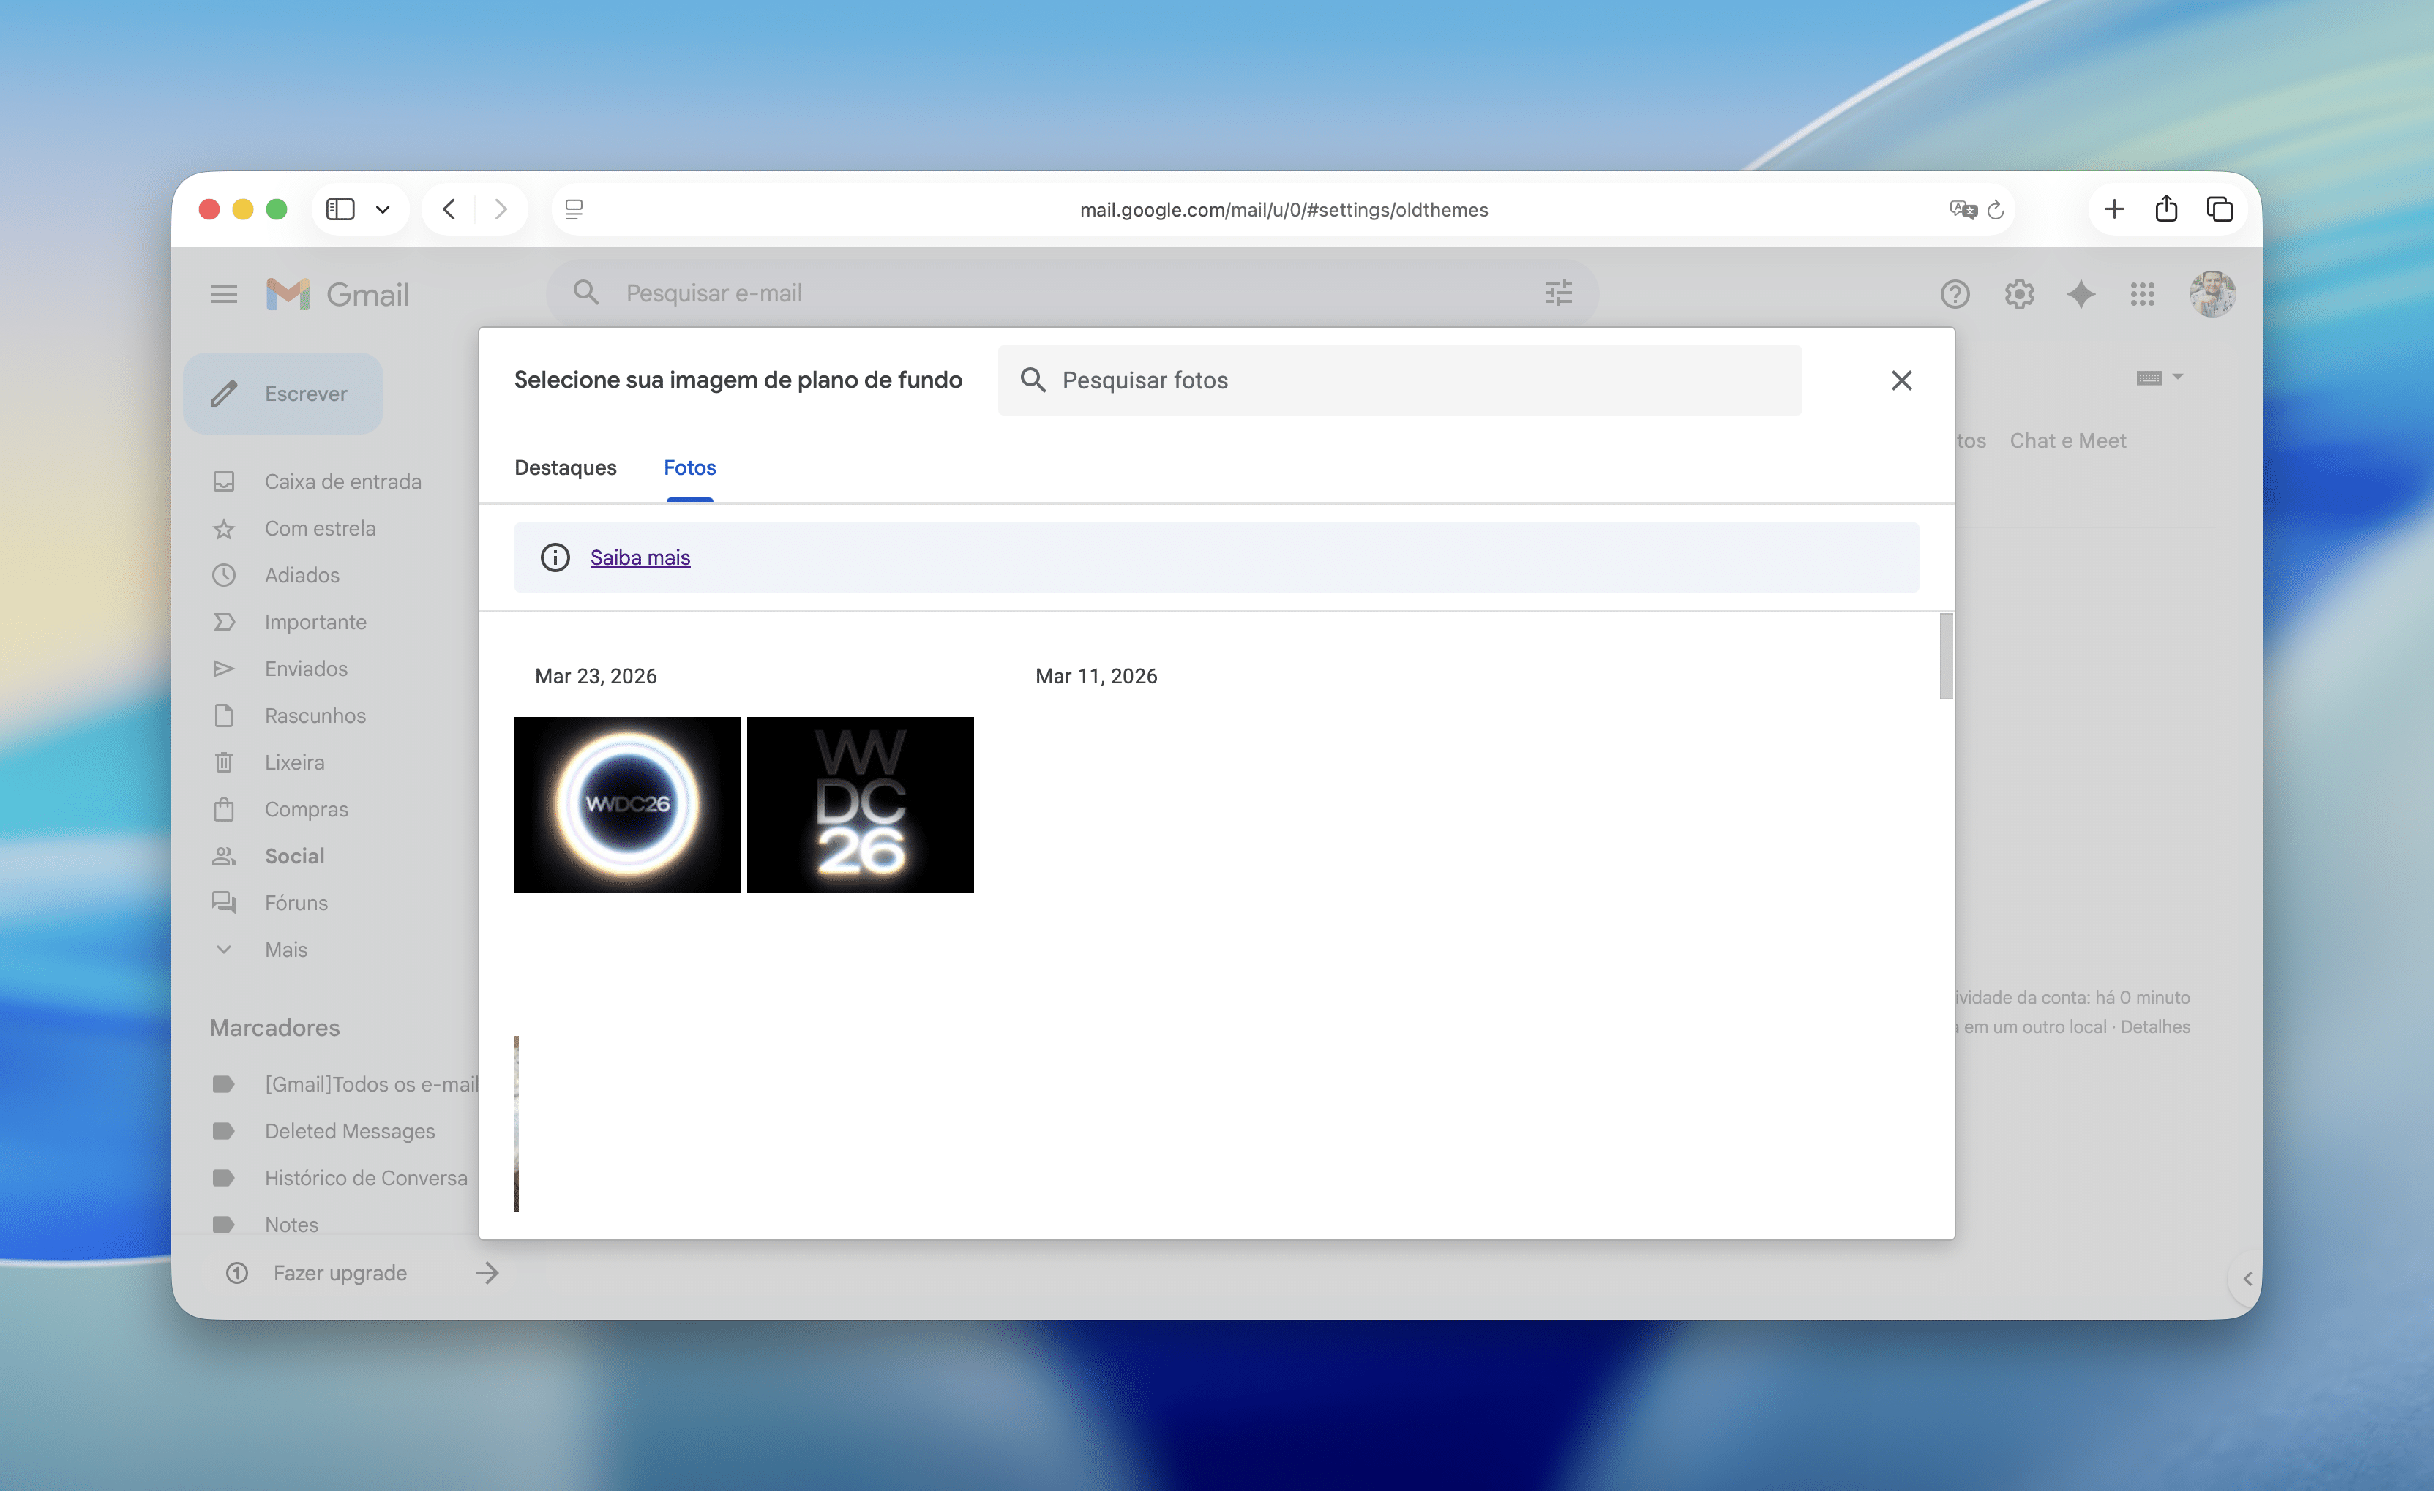The width and height of the screenshot is (2434, 1491).
Task: Click the Gemini sparkle icon
Action: pos(2081,293)
